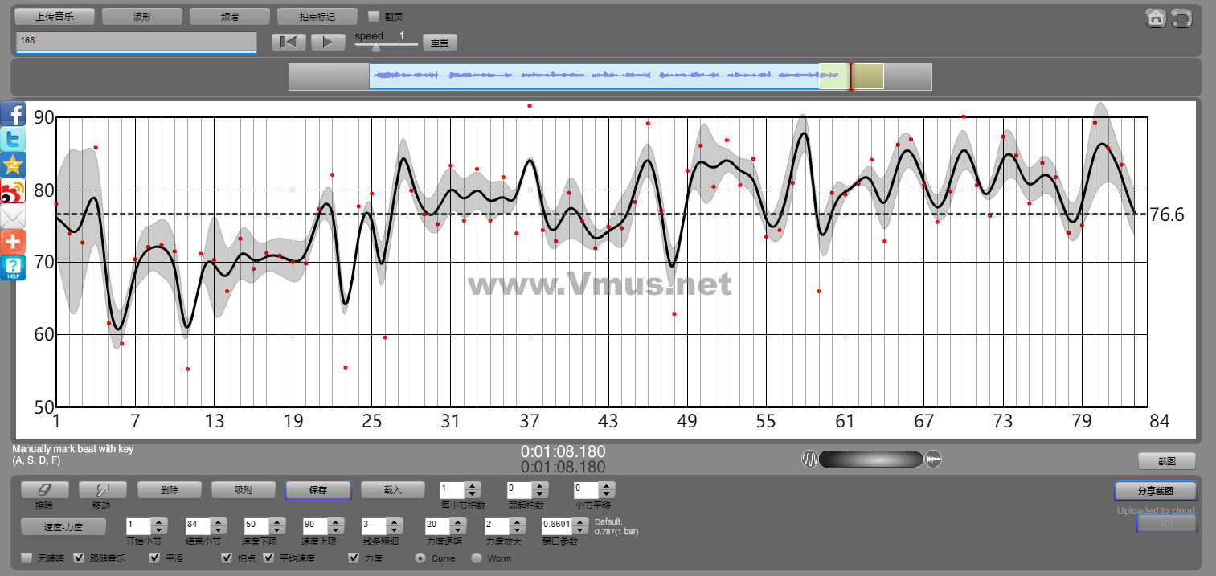
Task: Open the blue HELP question-mark icon
Action: (13, 268)
